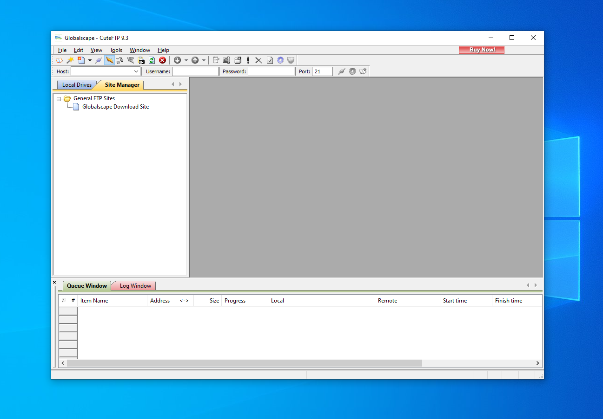Click the Upload arrow toolbar icon
This screenshot has height=419, width=603.
(195, 60)
